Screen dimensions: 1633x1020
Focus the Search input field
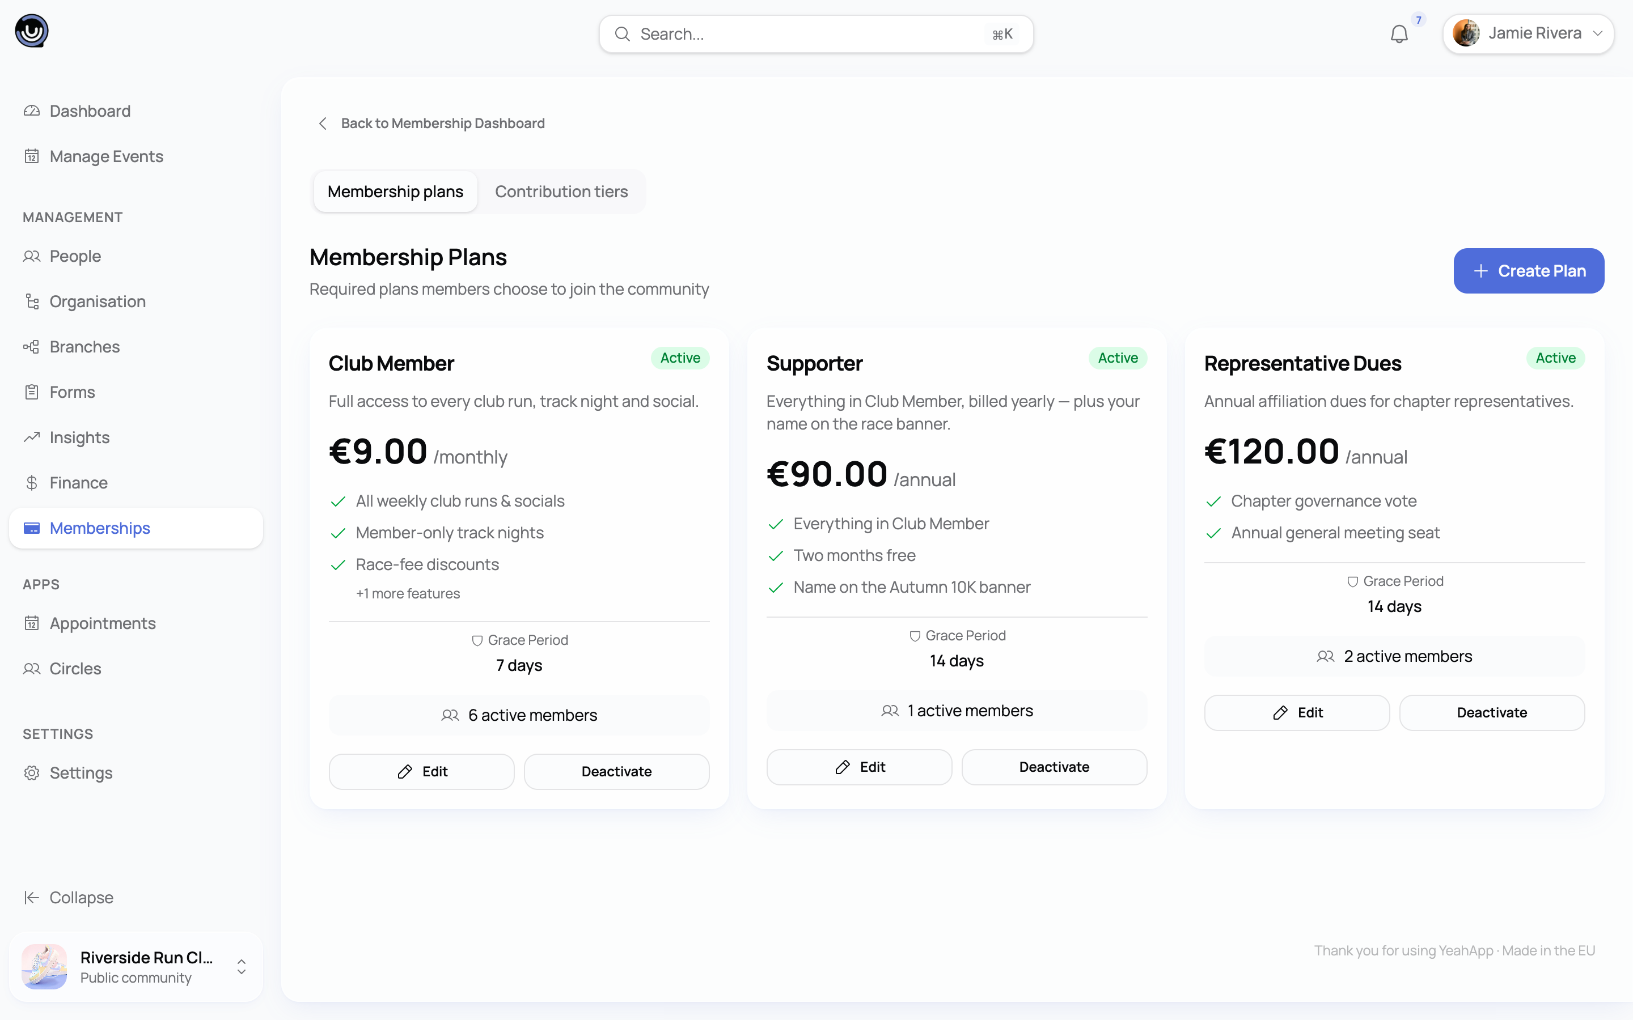(x=816, y=34)
